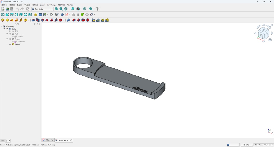Show the hidden Sketch001 item
This screenshot has height=147, width=274.
(13, 42)
